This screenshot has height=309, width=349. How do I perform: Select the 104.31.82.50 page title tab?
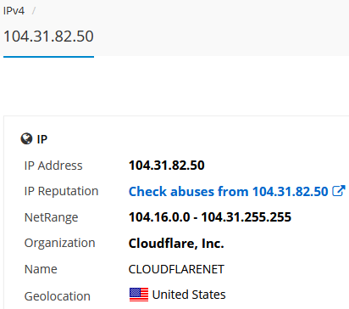click(48, 37)
